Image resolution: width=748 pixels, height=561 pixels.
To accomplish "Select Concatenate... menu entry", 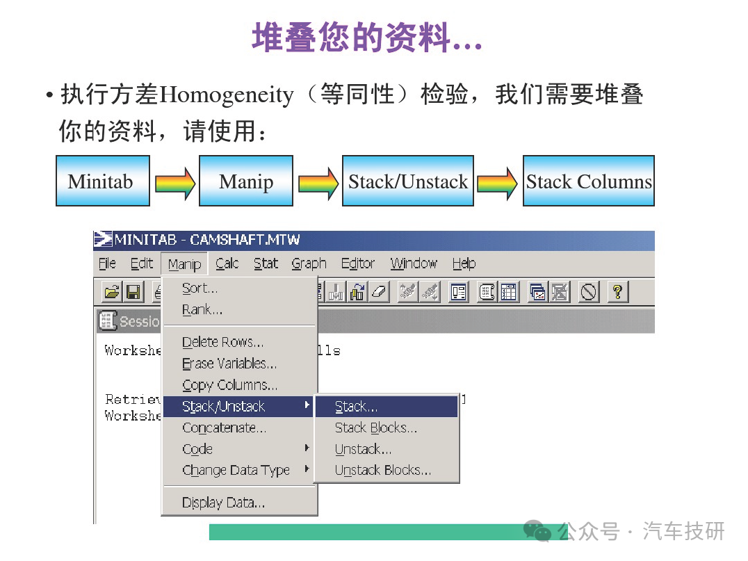I will 239,428.
